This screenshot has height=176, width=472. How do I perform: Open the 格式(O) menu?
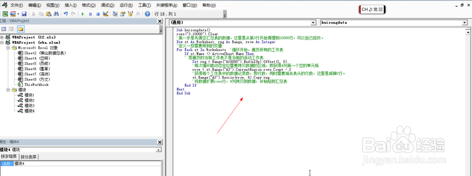pyautogui.click(x=89, y=5)
